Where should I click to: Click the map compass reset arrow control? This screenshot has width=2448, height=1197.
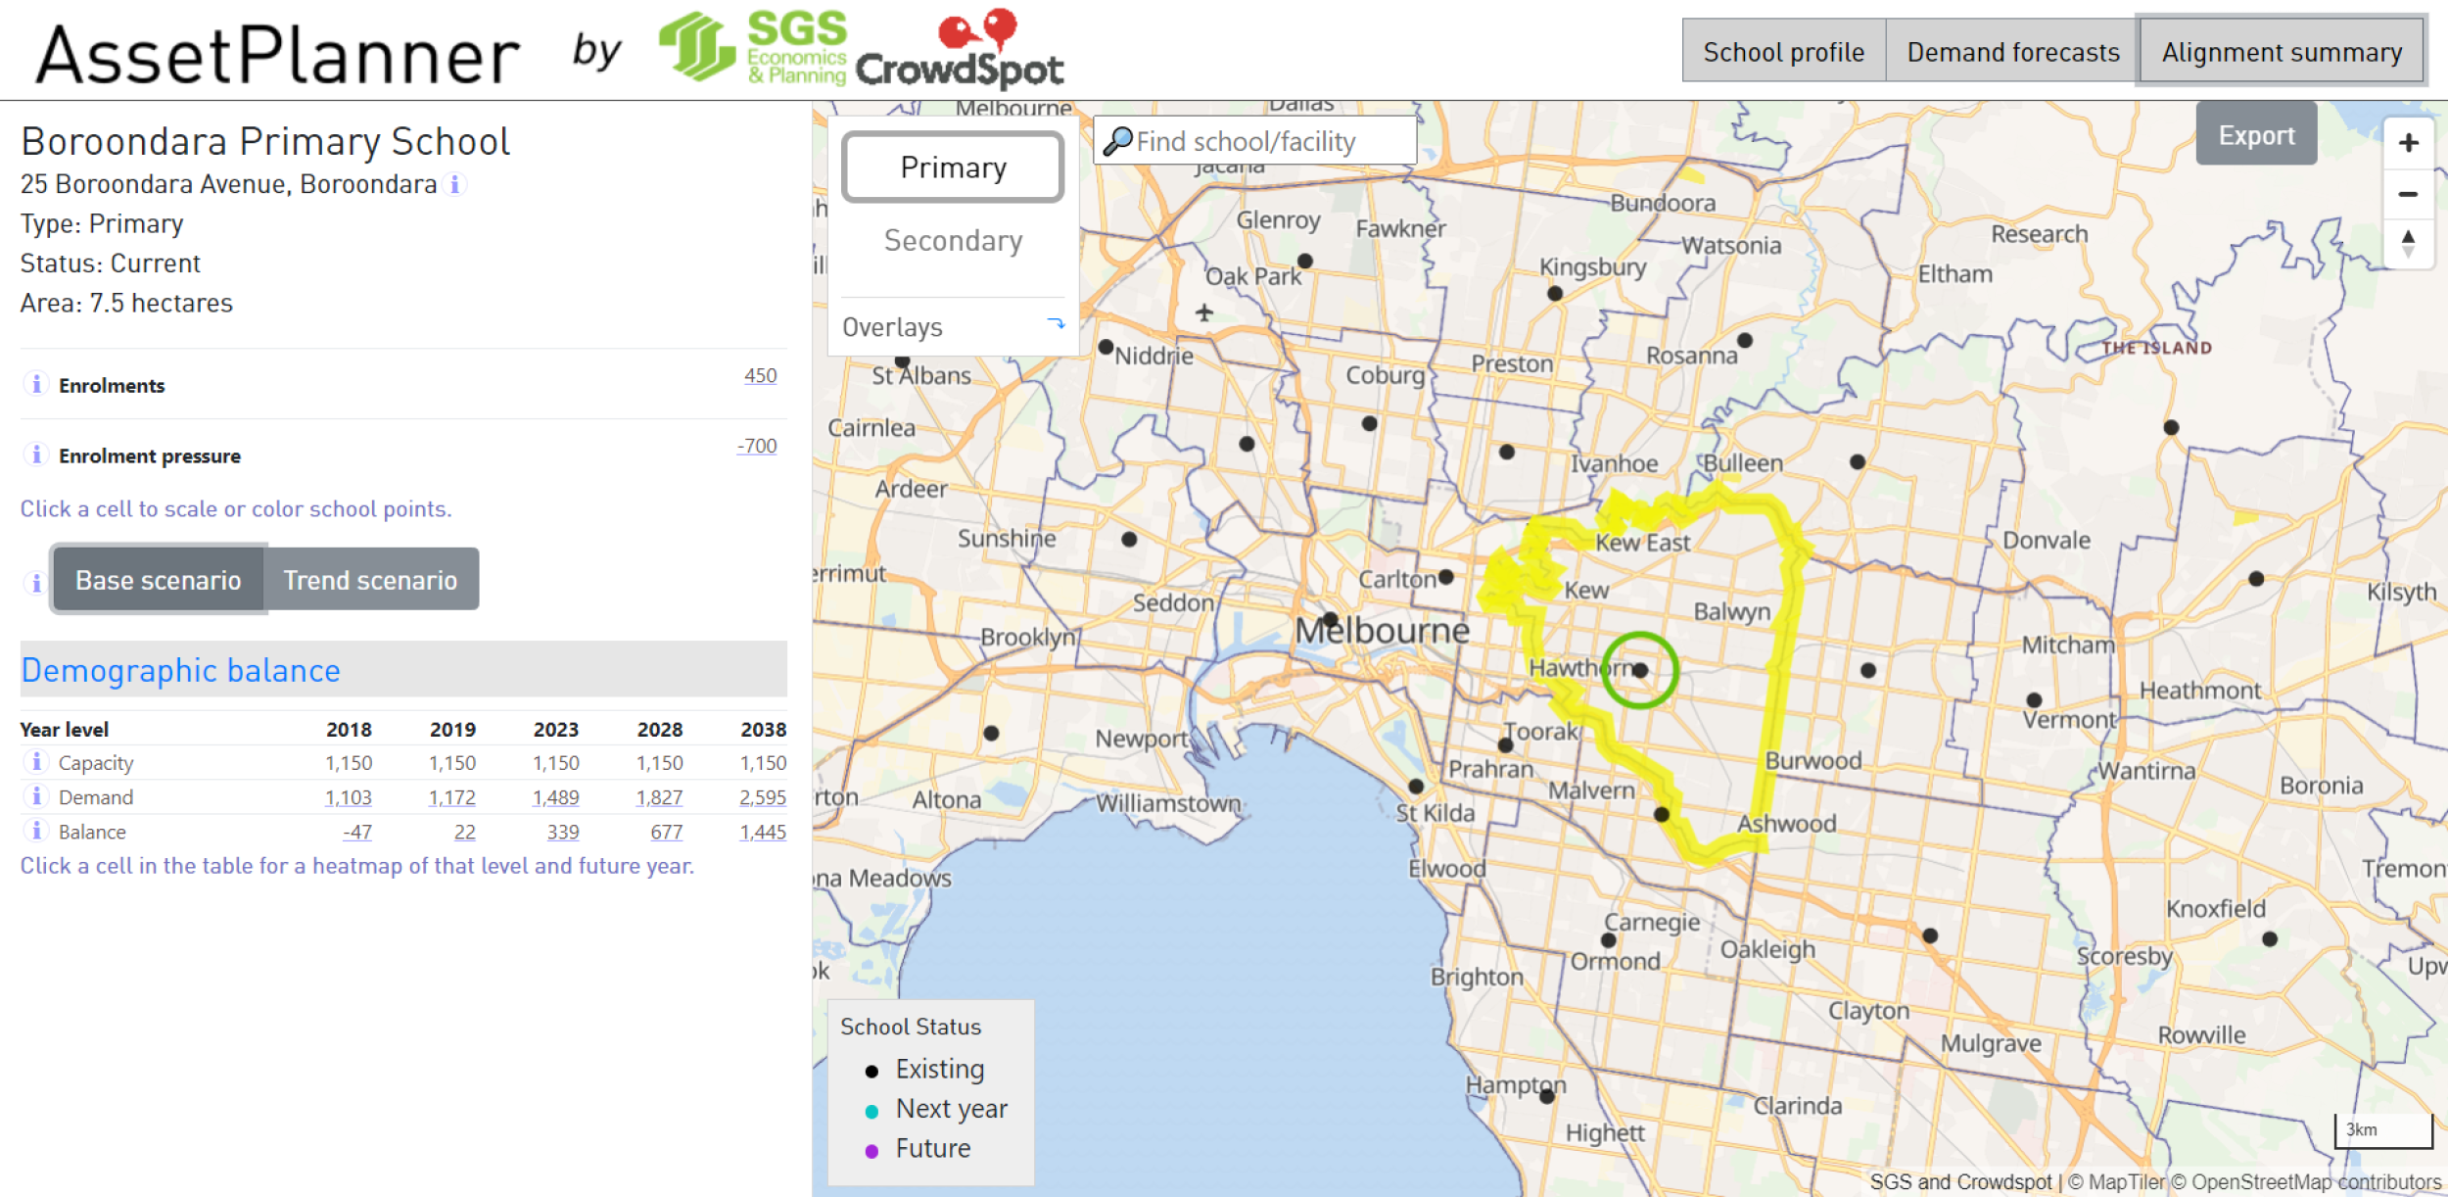point(2411,245)
